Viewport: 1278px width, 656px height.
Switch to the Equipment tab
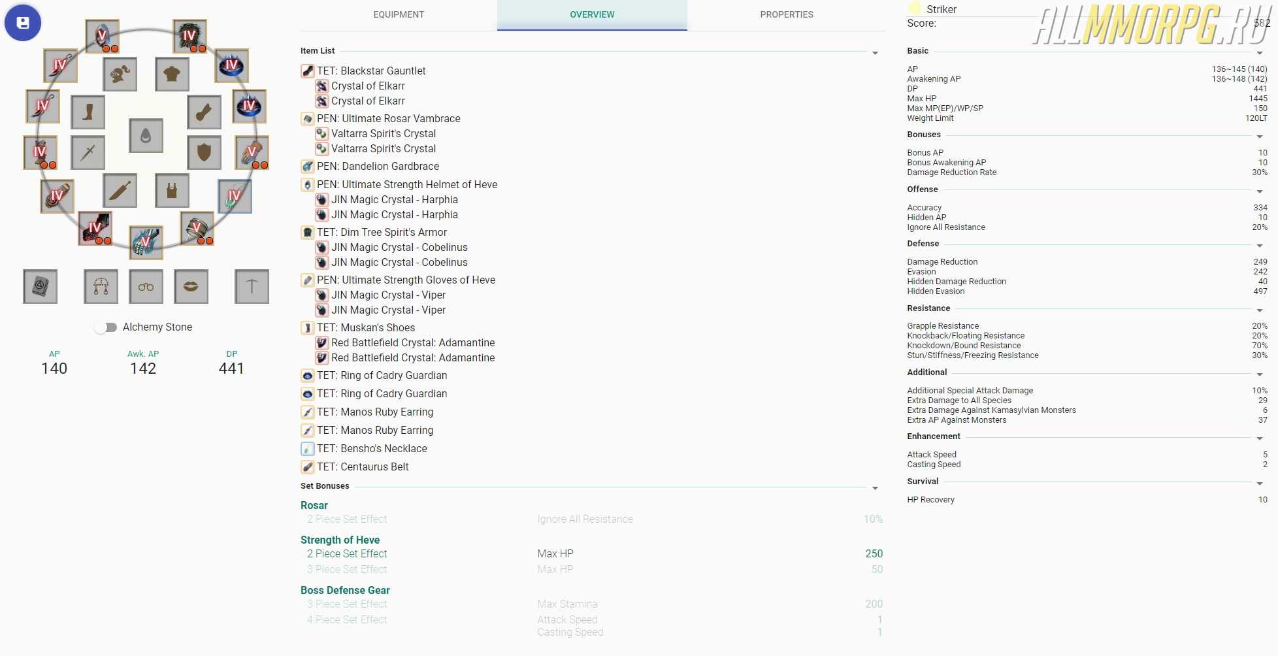pos(399,14)
